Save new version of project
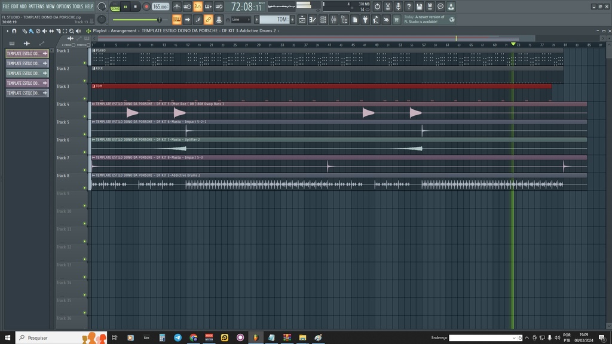612x344 pixels. (430, 7)
